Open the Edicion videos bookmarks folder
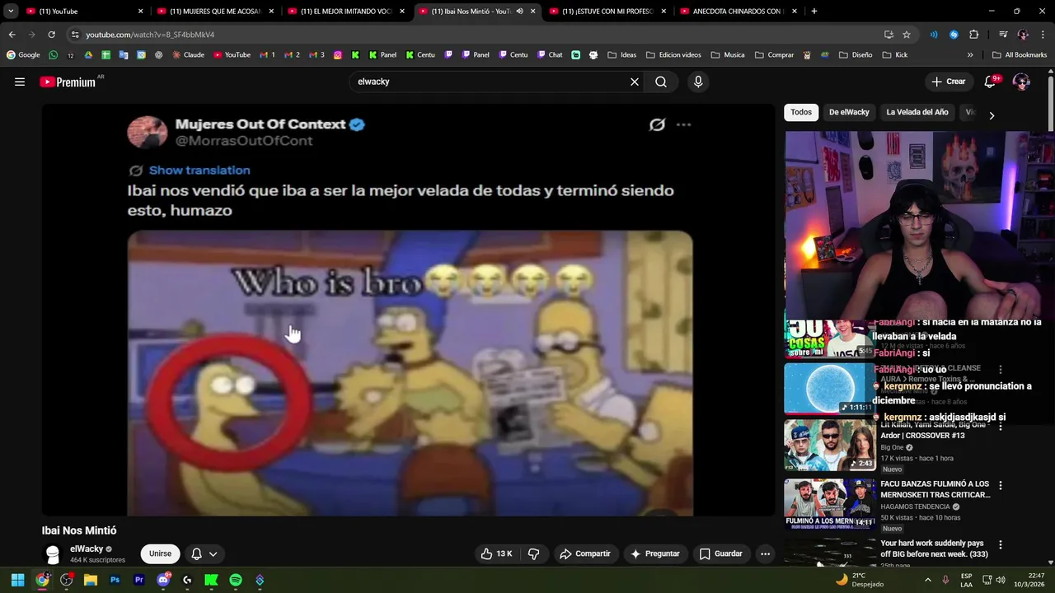The height and width of the screenshot is (593, 1055). [674, 55]
